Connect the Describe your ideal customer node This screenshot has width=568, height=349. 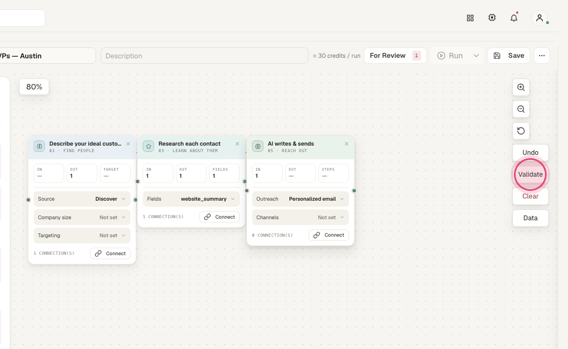pyautogui.click(x=110, y=254)
